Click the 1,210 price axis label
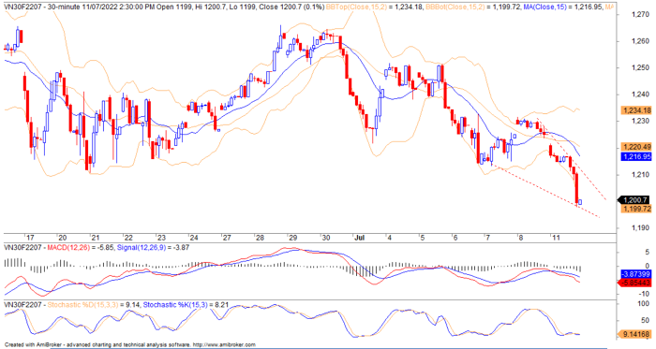656x349 pixels. 640,174
